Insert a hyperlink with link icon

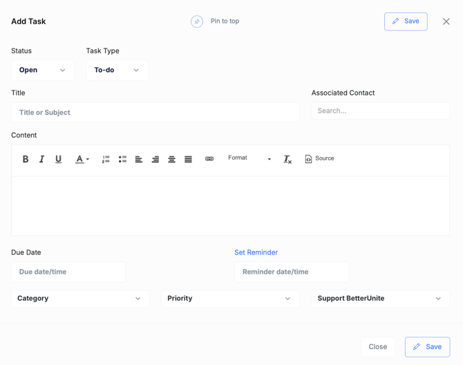click(x=209, y=159)
